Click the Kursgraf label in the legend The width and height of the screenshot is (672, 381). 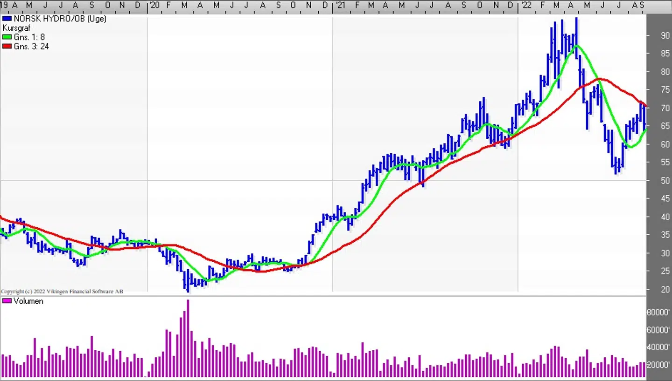pos(16,28)
